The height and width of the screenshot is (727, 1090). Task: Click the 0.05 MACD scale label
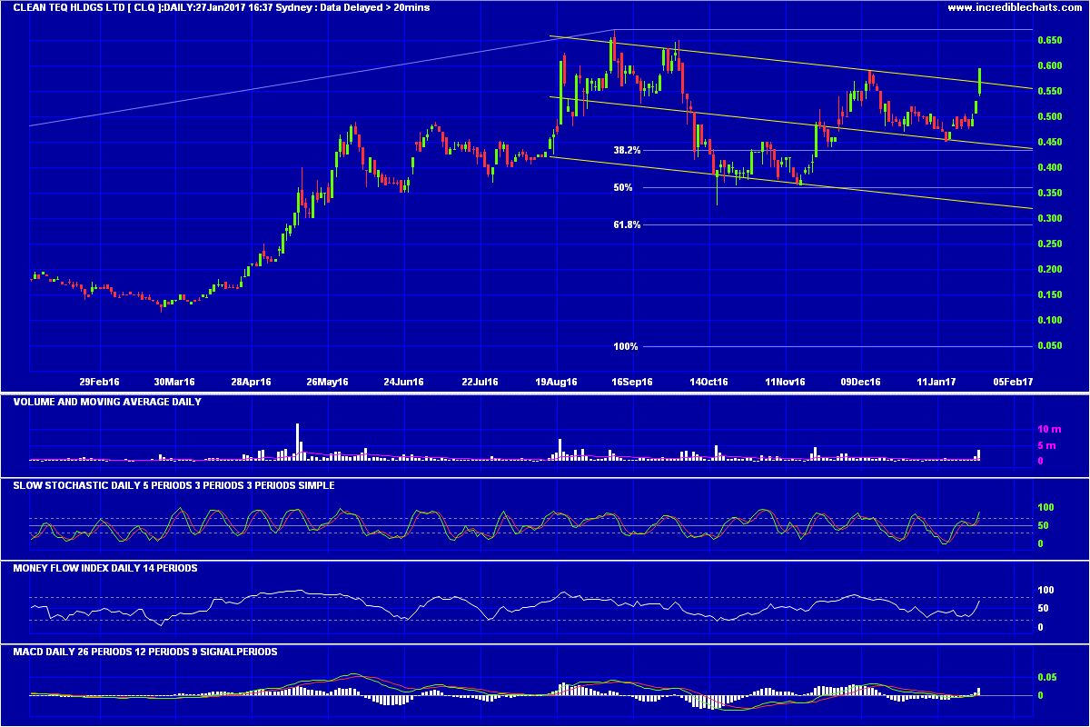click(x=1046, y=678)
